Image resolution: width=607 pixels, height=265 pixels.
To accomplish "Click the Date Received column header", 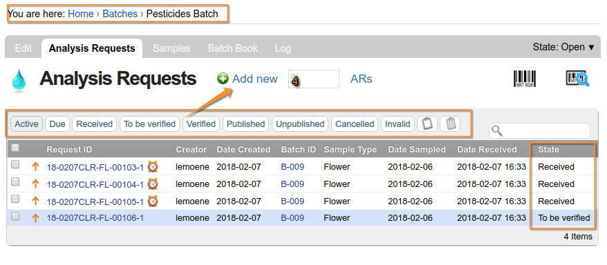I will (x=487, y=150).
